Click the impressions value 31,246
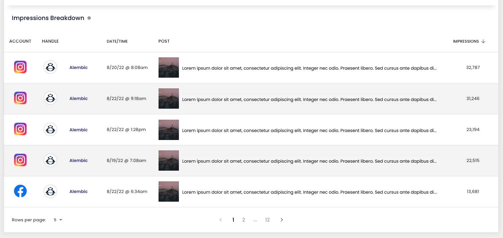The width and height of the screenshot is (503, 238). point(473,98)
